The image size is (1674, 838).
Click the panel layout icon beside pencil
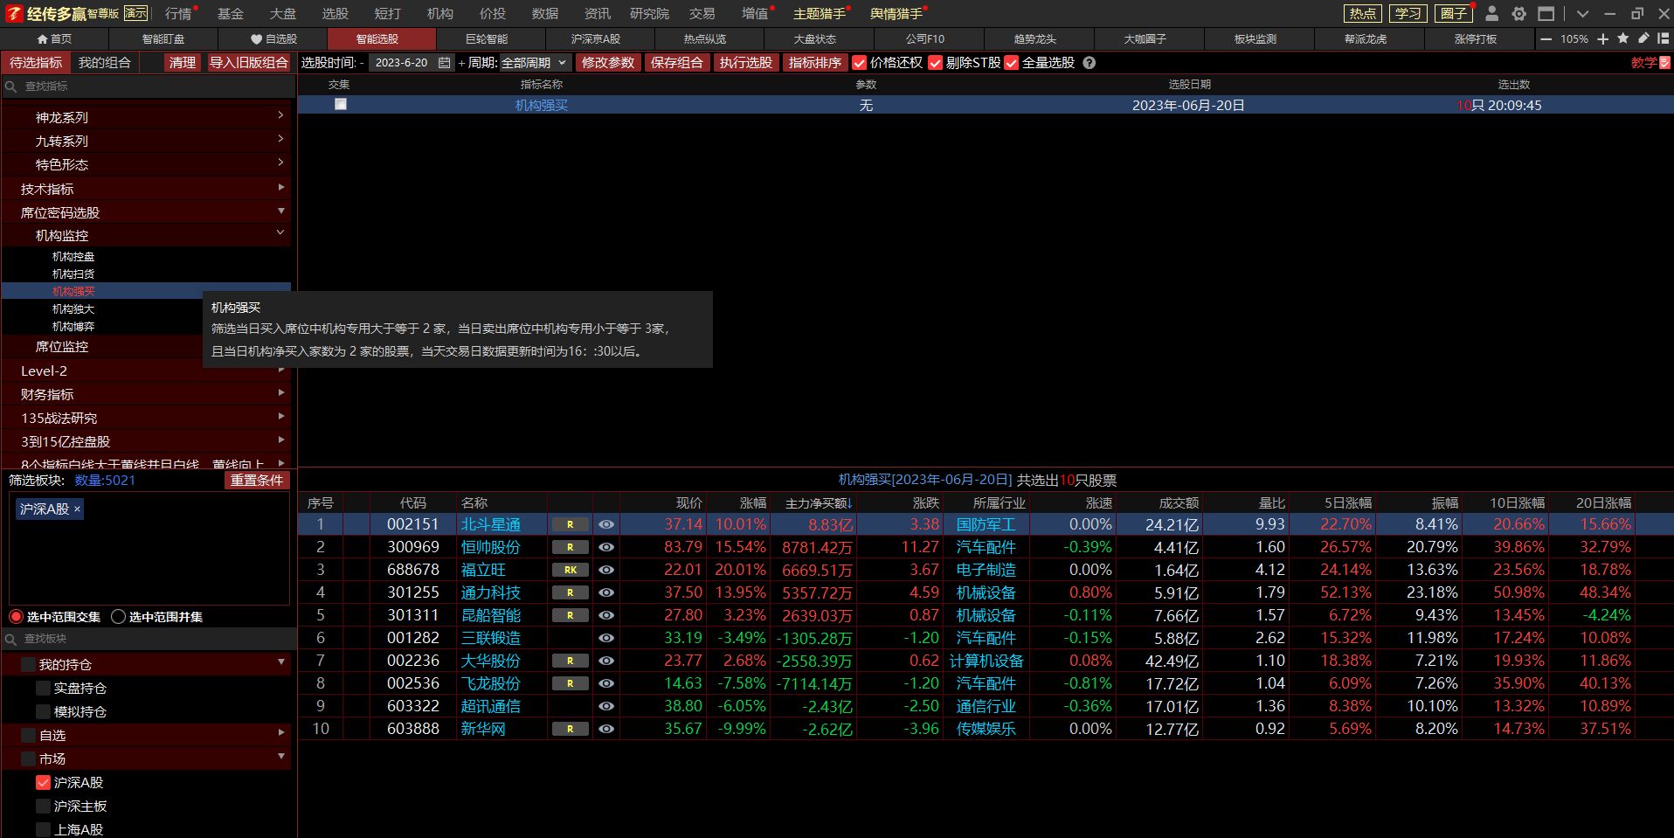coord(1664,38)
